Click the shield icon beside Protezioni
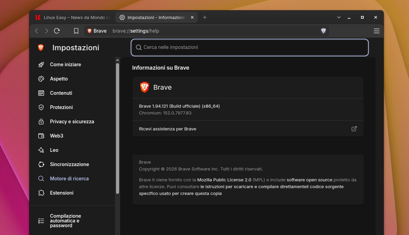Viewport: 409px width, 235px height. (x=41, y=107)
